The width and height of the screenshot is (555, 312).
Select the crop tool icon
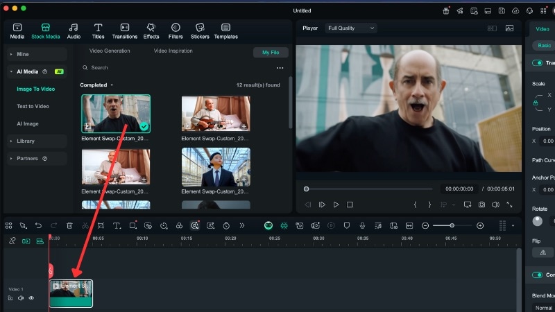[x=101, y=225]
